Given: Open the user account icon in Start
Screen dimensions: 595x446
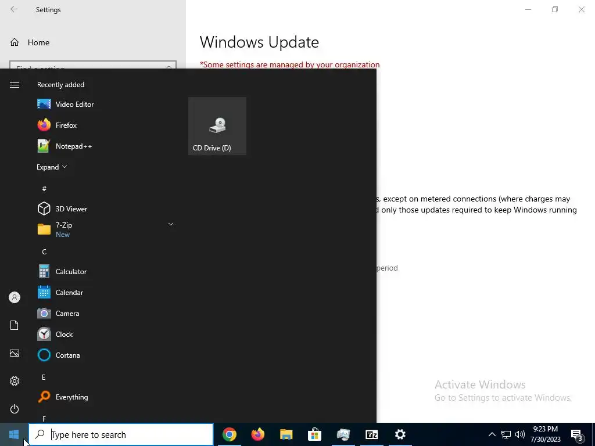Looking at the screenshot, I should [15, 297].
